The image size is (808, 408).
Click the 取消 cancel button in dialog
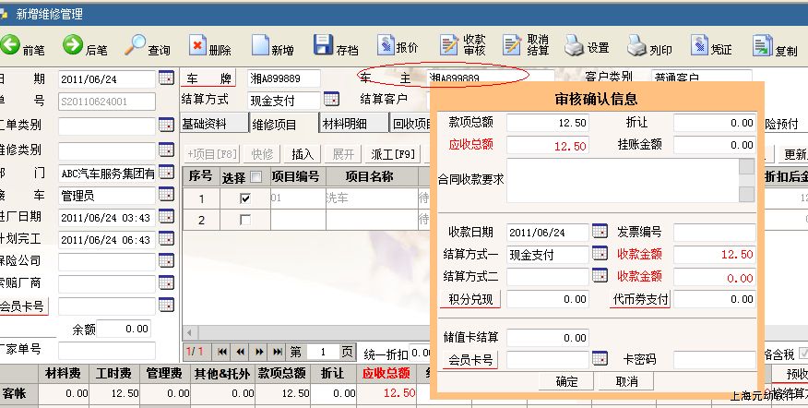(x=626, y=381)
